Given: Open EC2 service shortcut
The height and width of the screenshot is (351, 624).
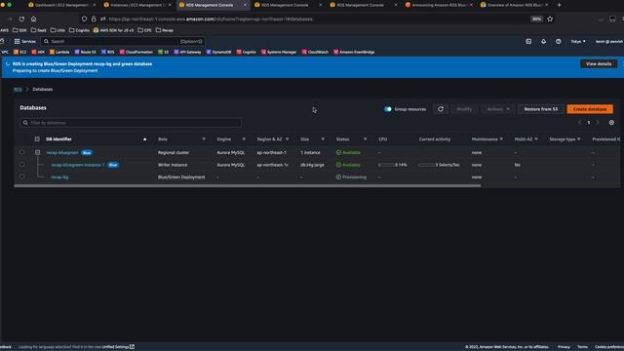Looking at the screenshot, I should coord(19,52).
